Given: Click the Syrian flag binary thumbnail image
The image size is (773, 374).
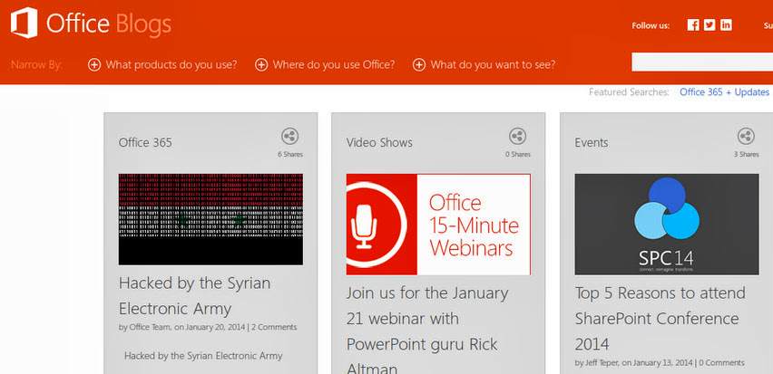Looking at the screenshot, I should coord(210,219).
